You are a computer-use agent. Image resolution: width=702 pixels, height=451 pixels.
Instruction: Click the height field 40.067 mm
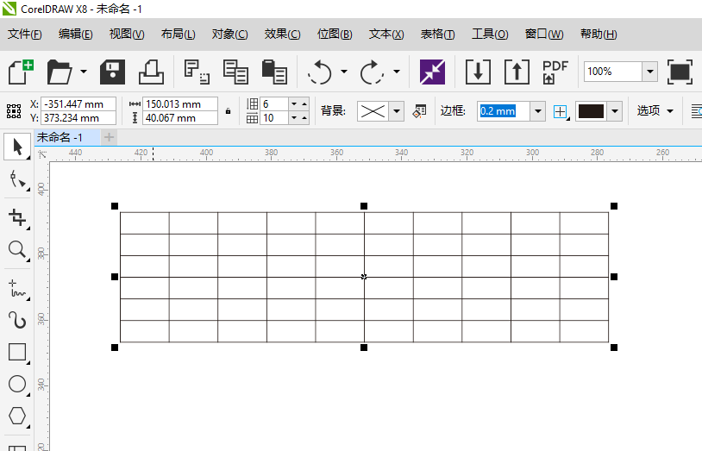pyautogui.click(x=180, y=118)
